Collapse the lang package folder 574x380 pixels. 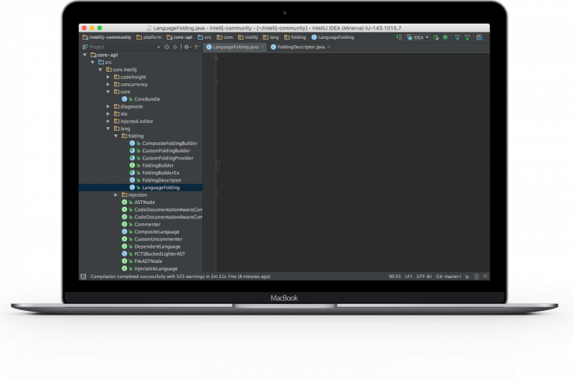(x=108, y=129)
